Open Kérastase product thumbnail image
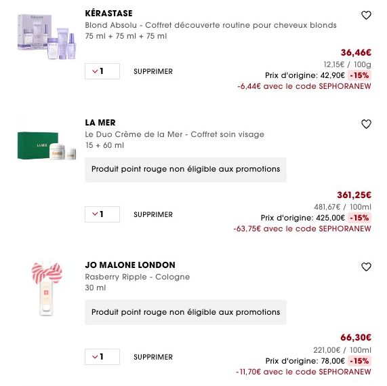The width and height of the screenshot is (387, 386). click(x=47, y=37)
